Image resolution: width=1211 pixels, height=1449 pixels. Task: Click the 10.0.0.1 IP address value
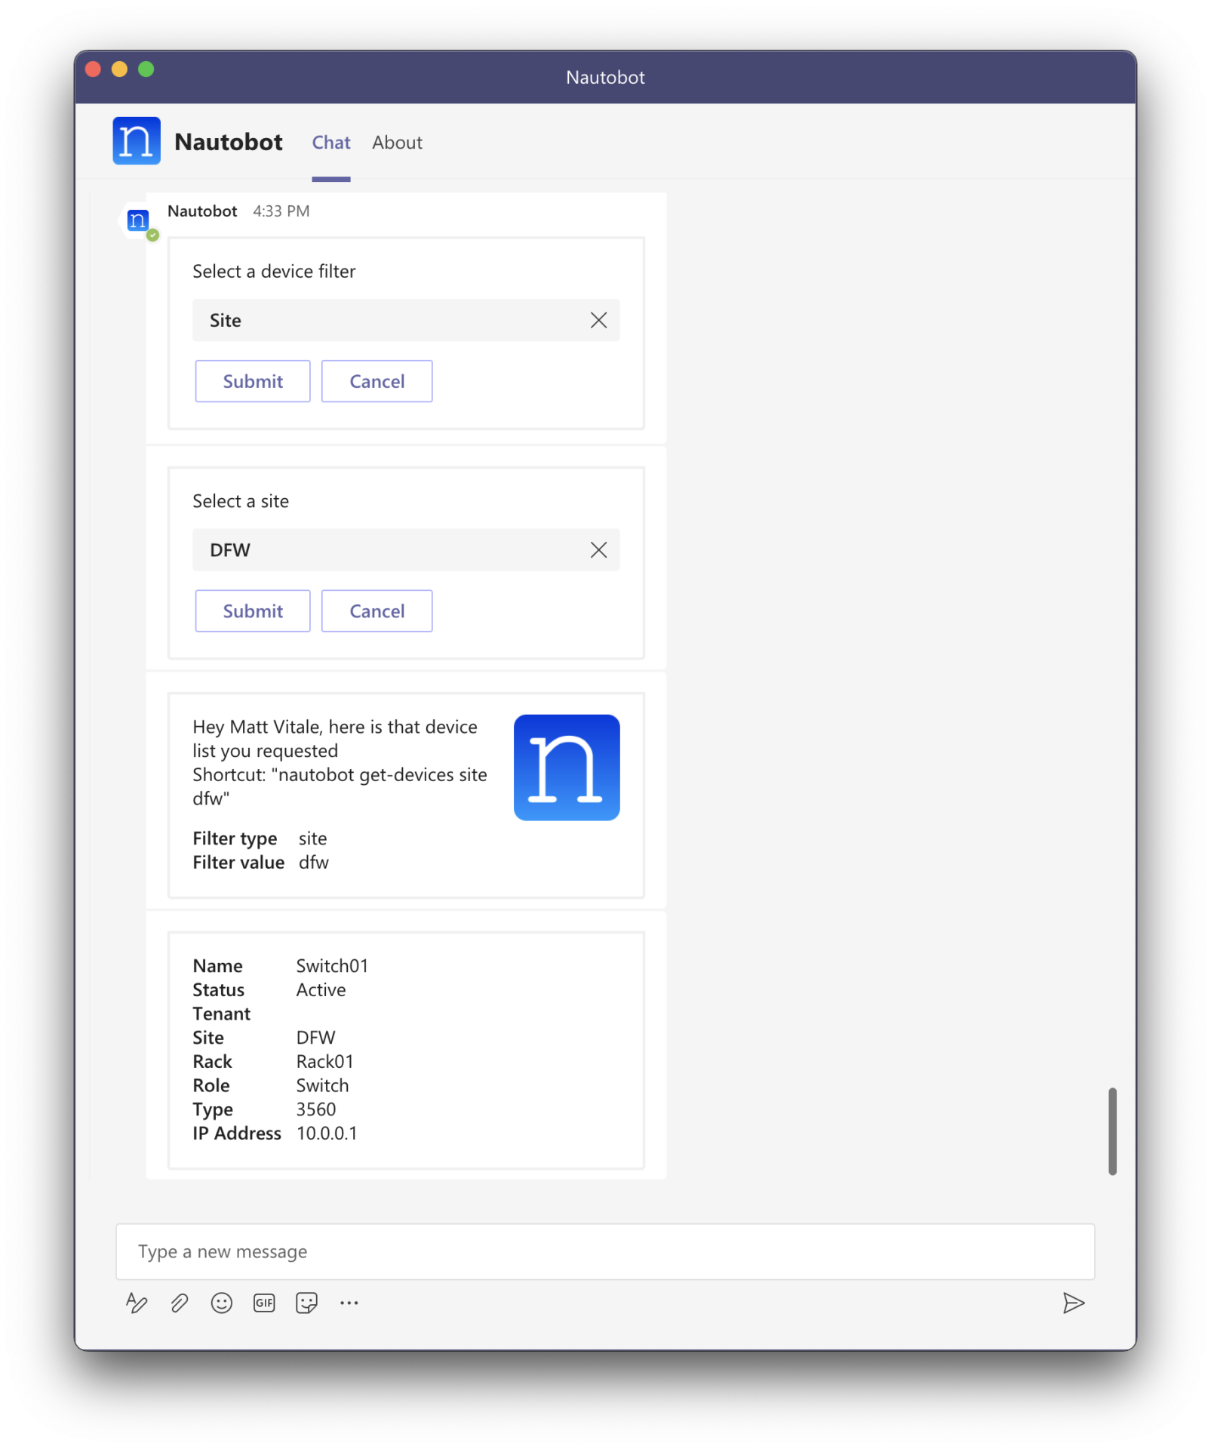[327, 1134]
